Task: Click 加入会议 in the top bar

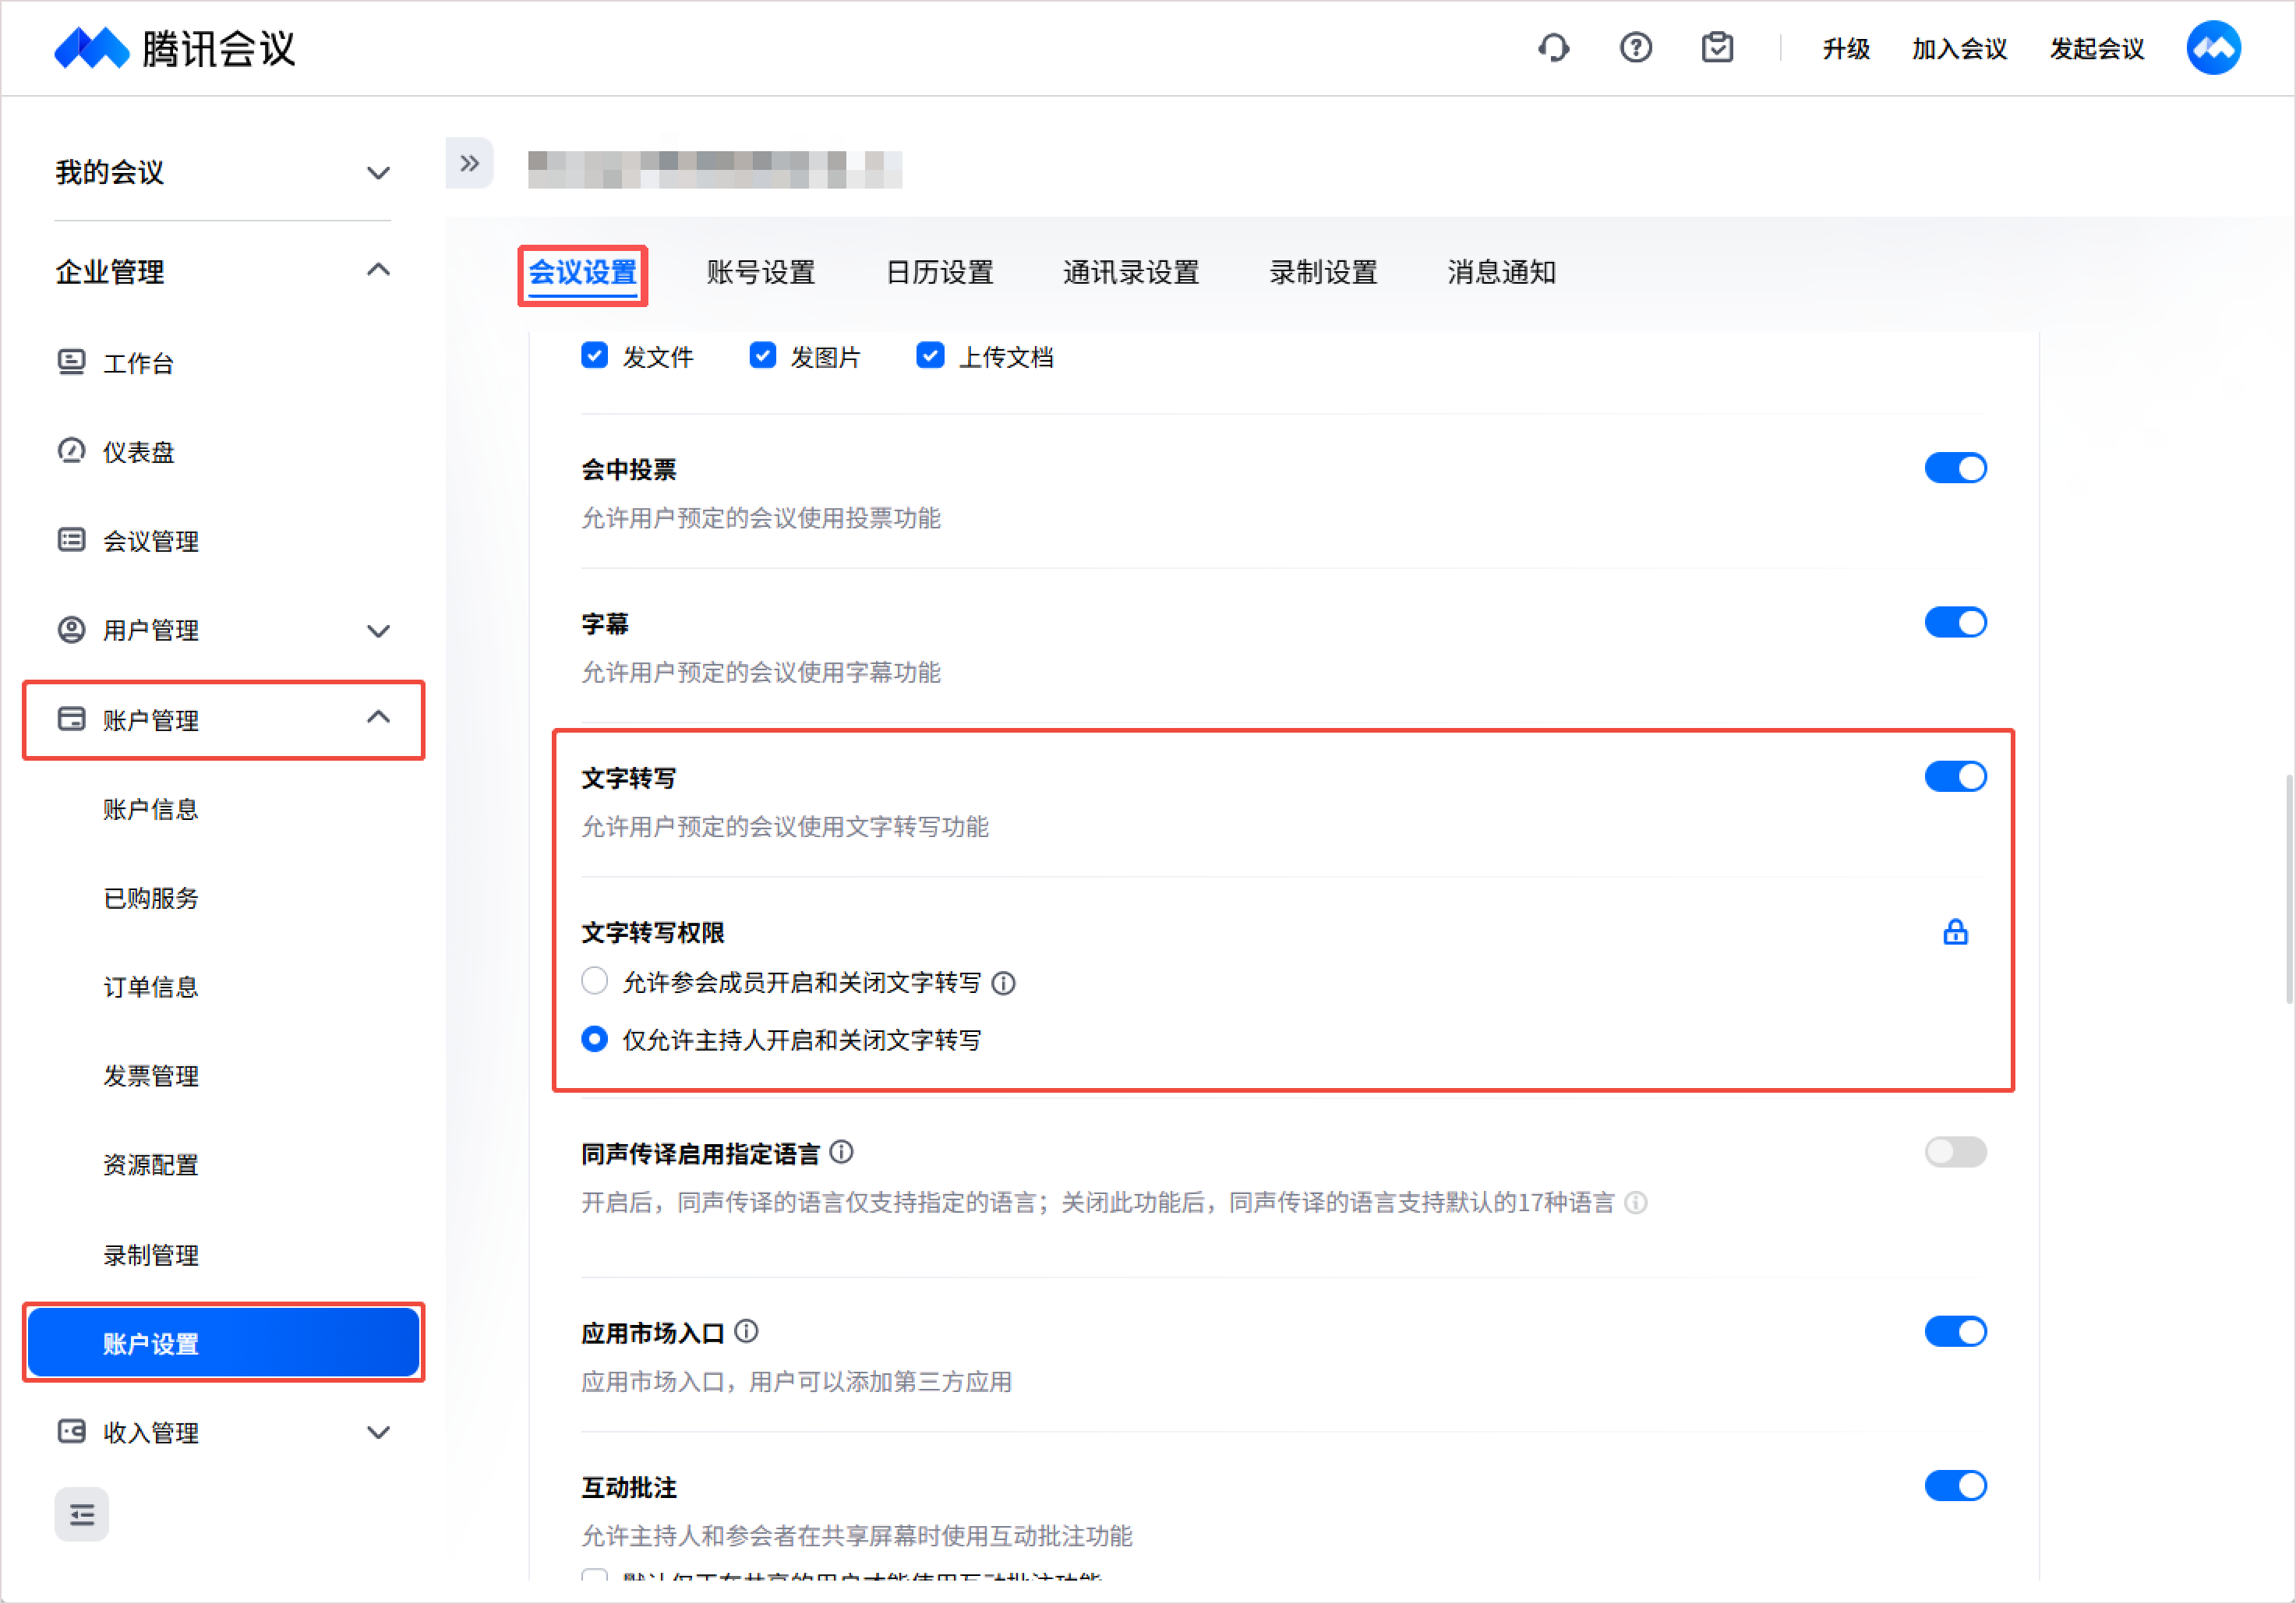Action: click(1958, 48)
